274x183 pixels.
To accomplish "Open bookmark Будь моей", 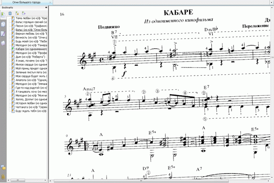I will tap(31, 41).
